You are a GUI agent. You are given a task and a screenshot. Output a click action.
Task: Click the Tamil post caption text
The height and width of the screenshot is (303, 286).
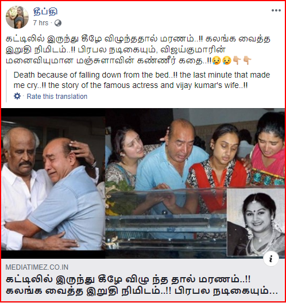click(138, 49)
